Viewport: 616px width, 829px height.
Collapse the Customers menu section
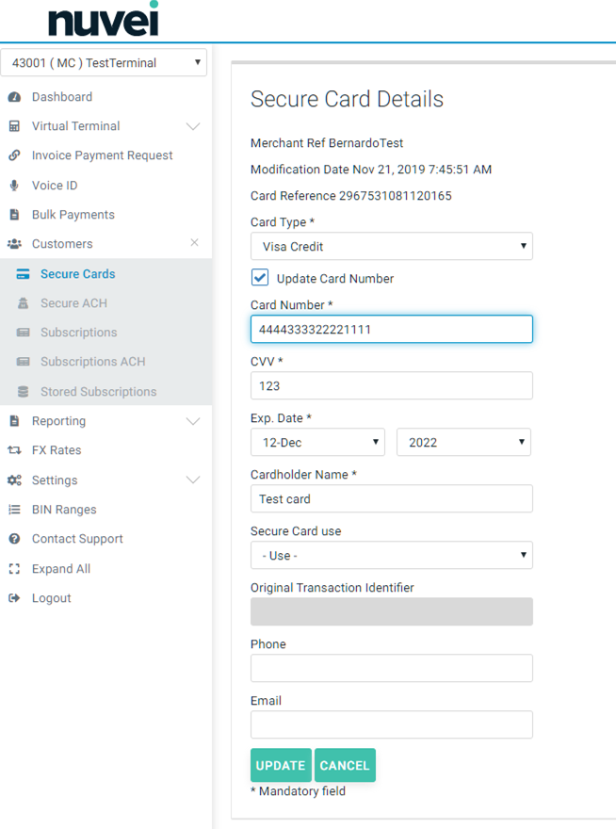pyautogui.click(x=194, y=243)
